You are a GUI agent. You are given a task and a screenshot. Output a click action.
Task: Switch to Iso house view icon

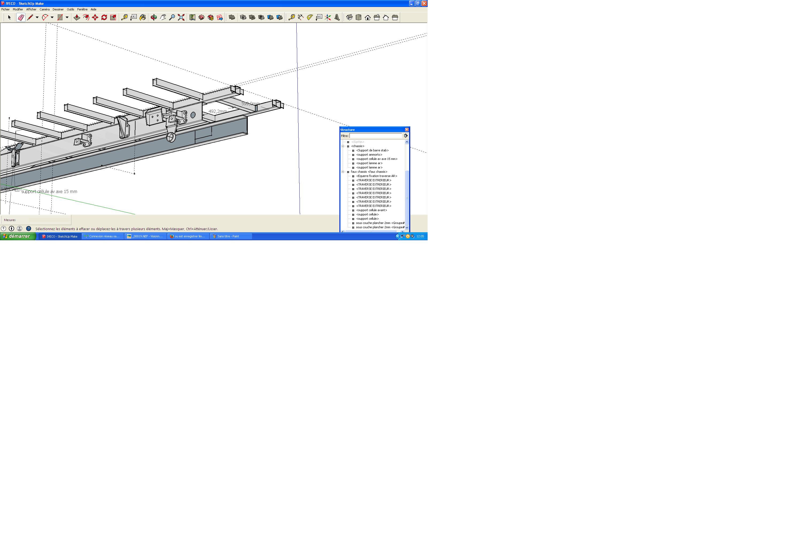(x=349, y=17)
